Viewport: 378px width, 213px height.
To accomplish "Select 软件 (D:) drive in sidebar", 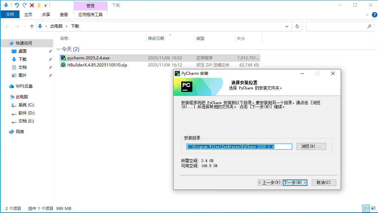I will (26, 113).
